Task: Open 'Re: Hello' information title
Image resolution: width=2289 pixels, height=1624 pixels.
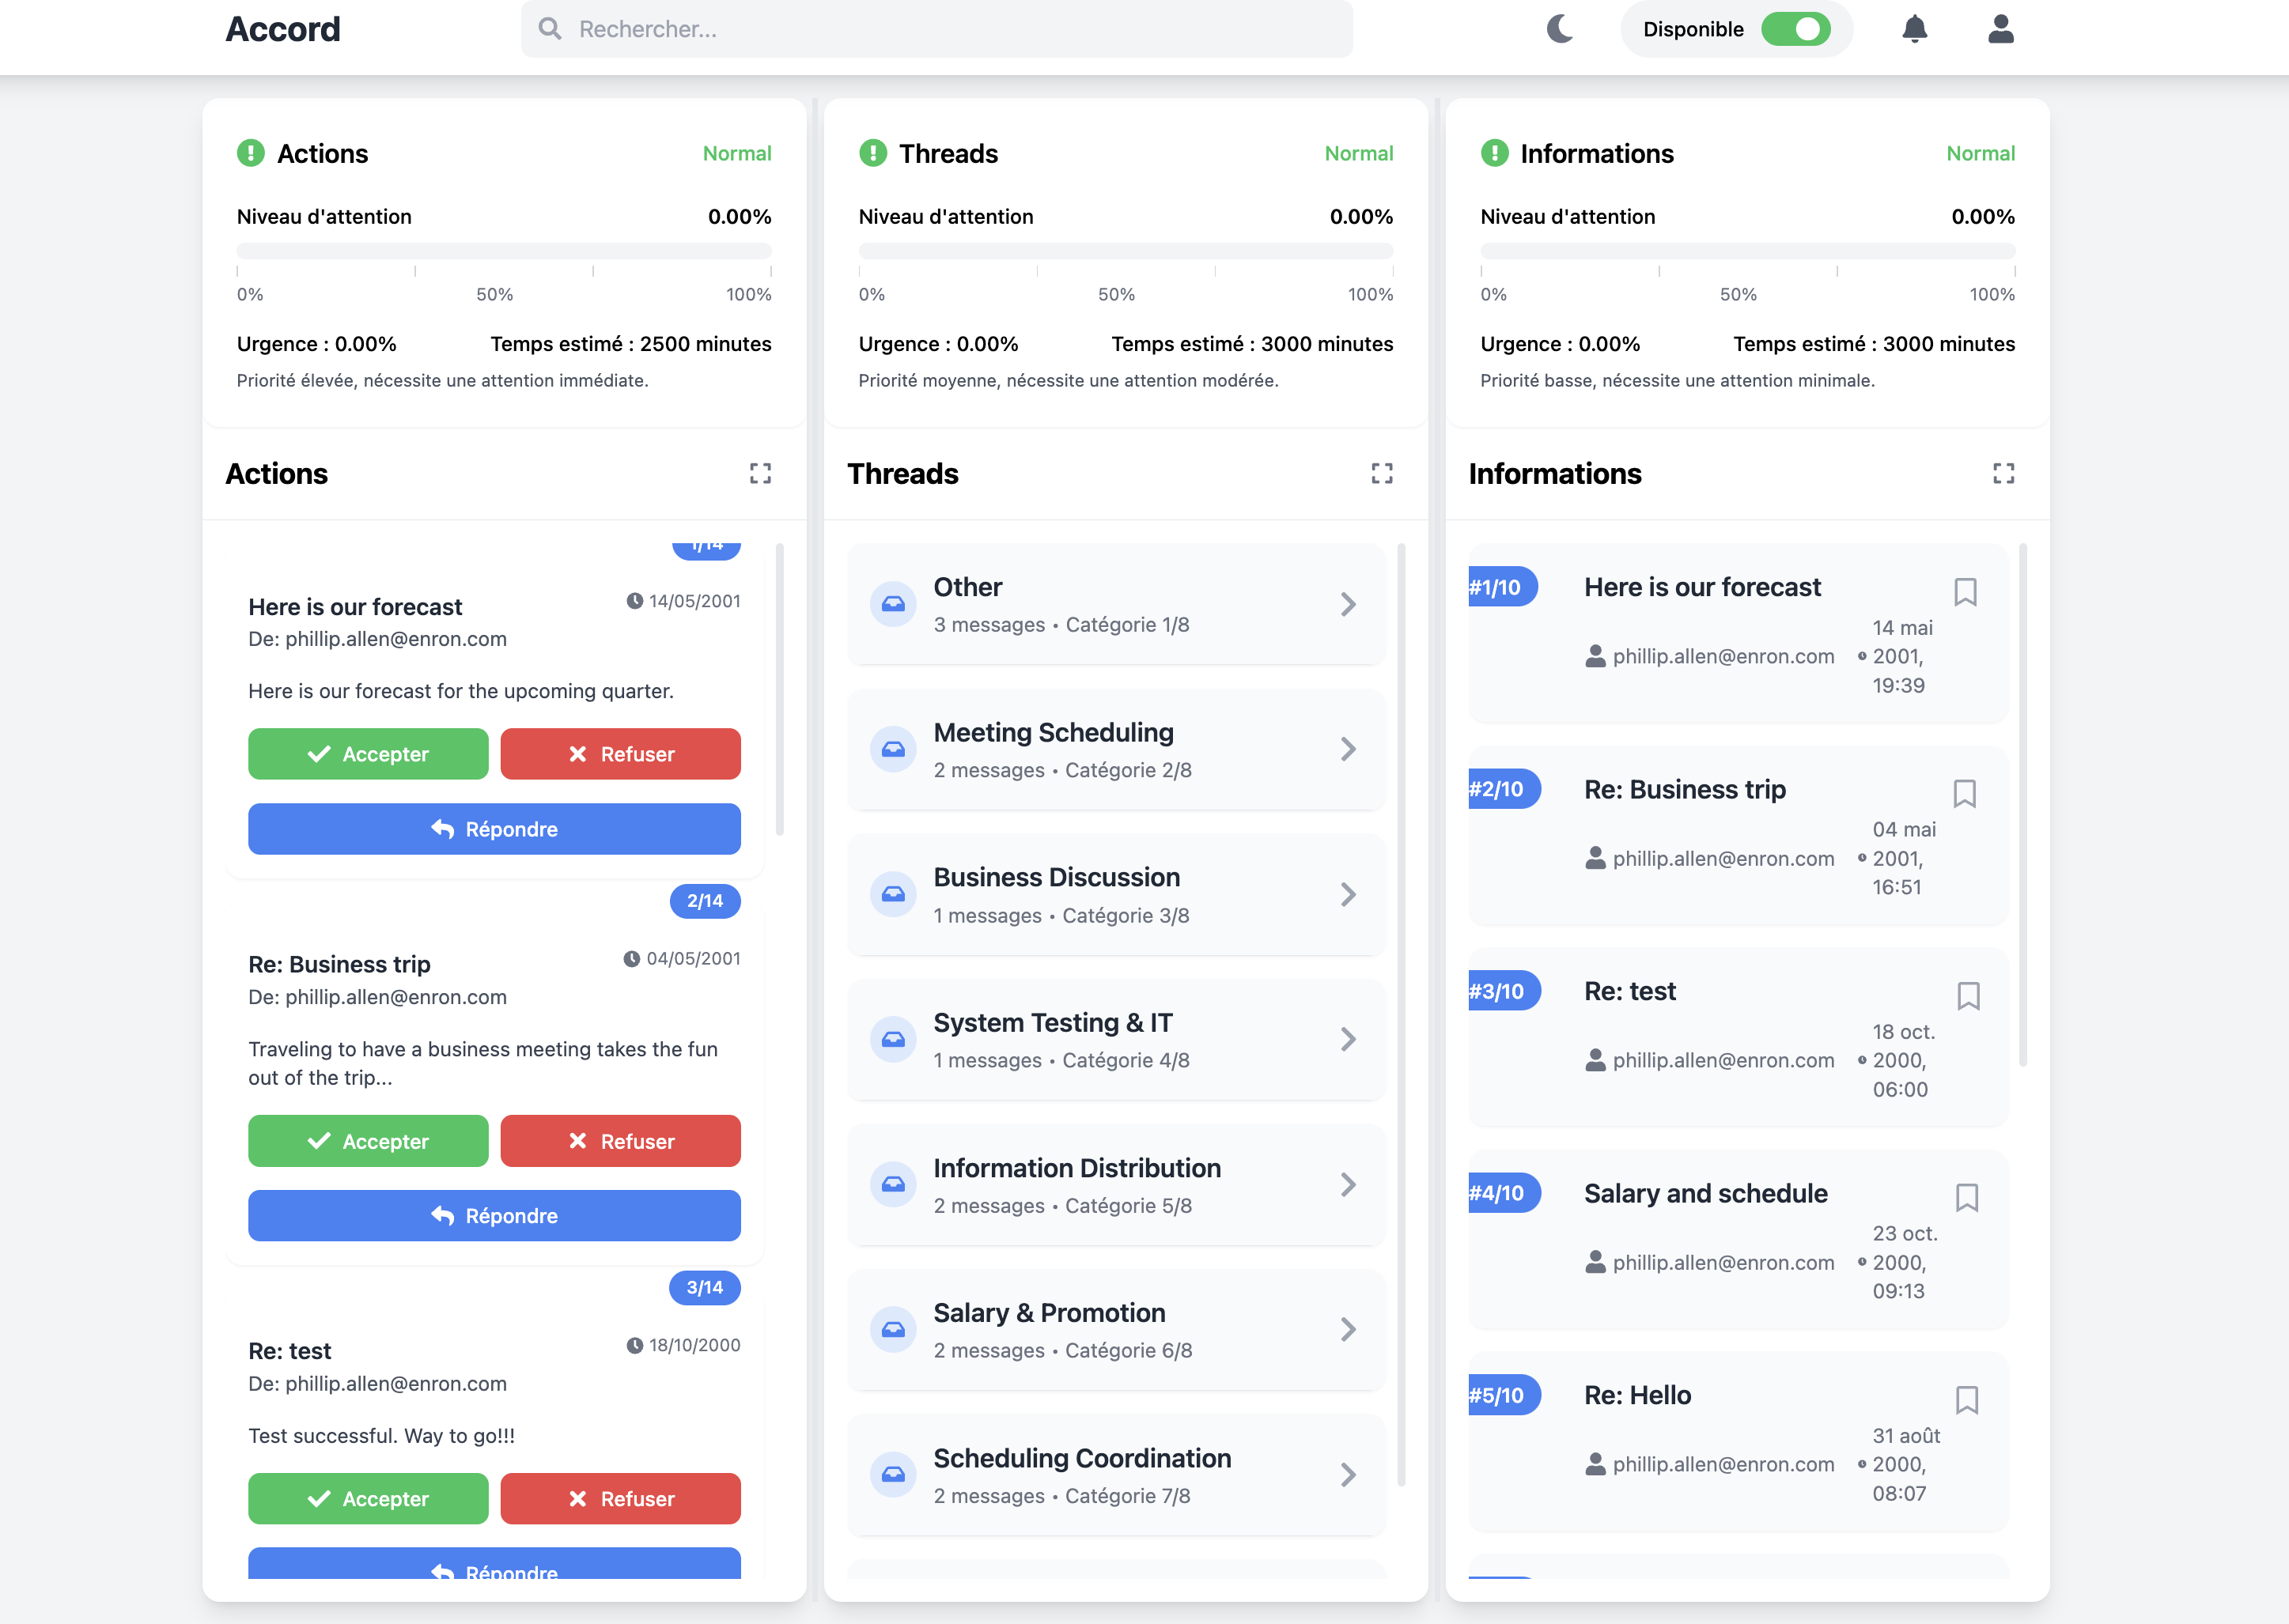Action: coord(1638,1395)
